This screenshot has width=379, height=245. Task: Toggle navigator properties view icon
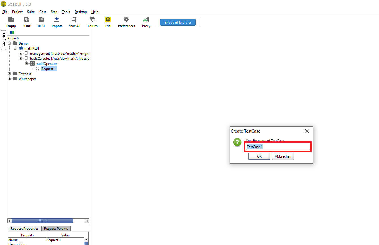(x=12, y=32)
